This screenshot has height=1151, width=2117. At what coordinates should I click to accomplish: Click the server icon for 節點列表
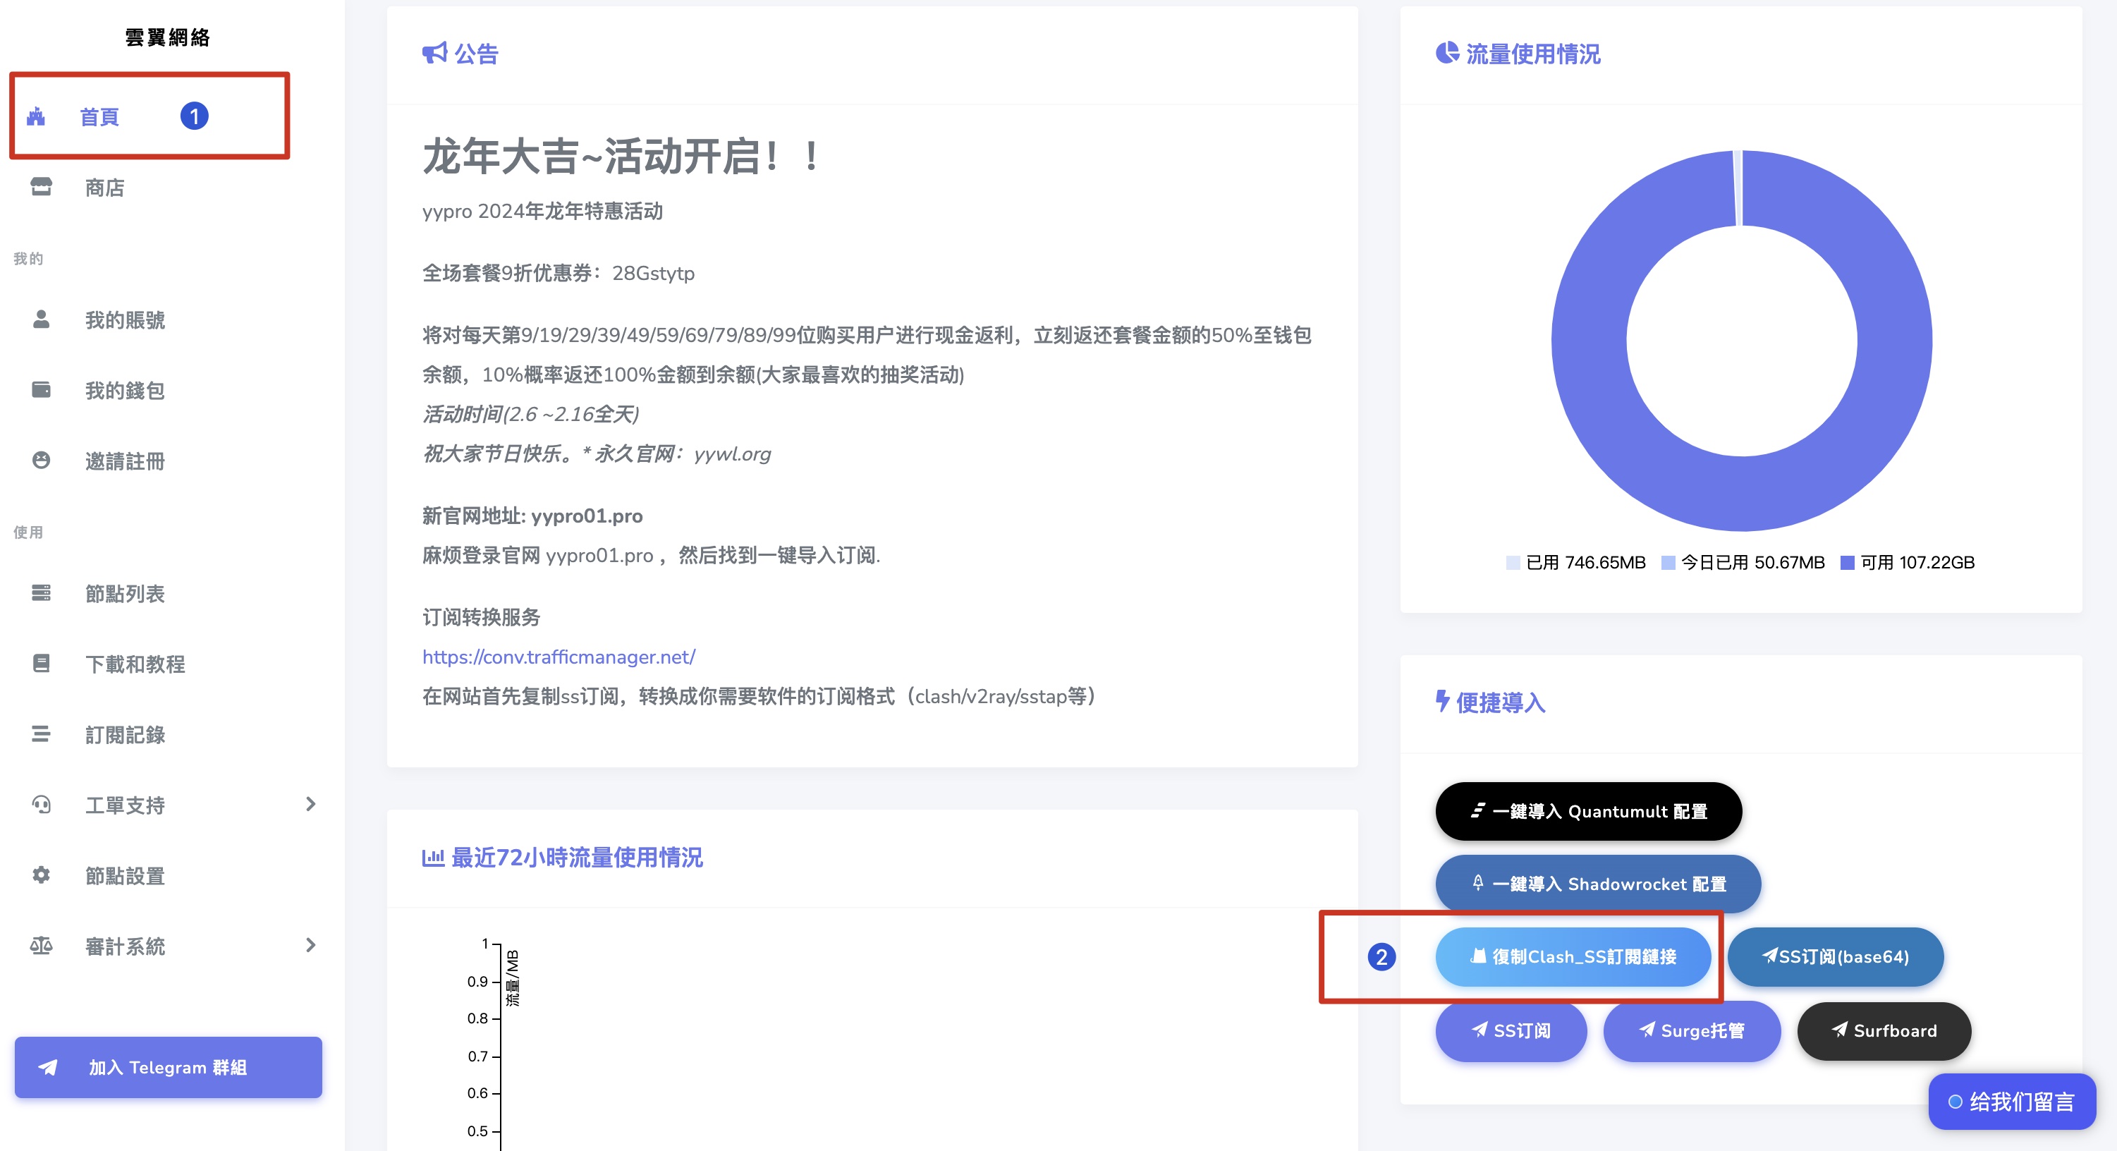[x=41, y=592]
